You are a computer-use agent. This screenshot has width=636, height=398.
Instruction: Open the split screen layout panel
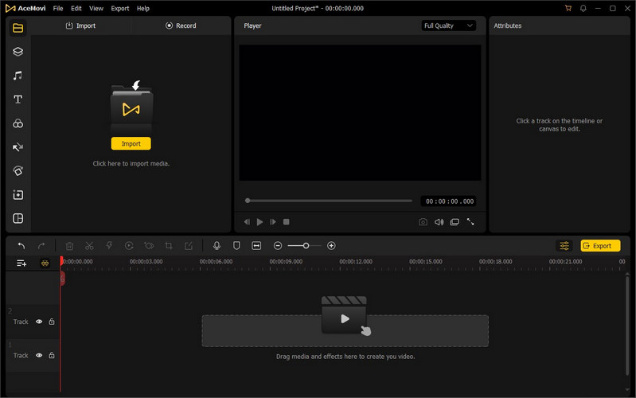(x=18, y=219)
